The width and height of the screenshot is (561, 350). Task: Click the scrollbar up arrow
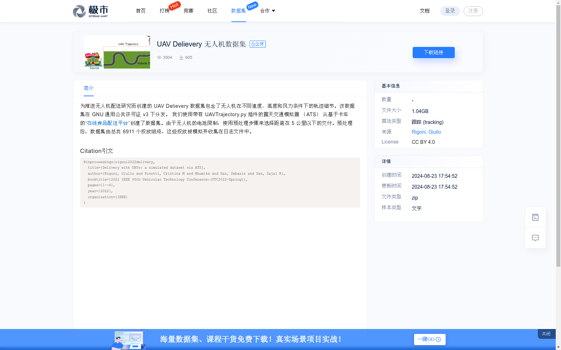(x=558, y=2)
